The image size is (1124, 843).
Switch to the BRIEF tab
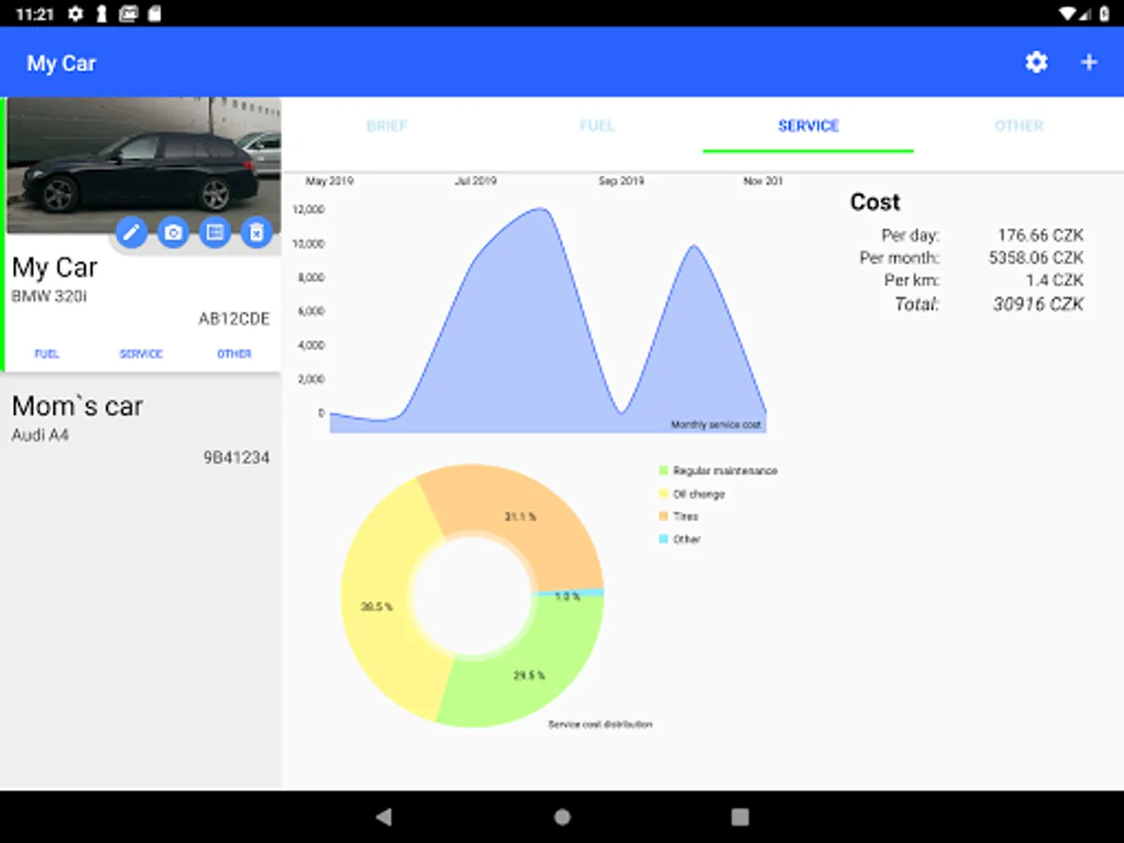point(387,126)
